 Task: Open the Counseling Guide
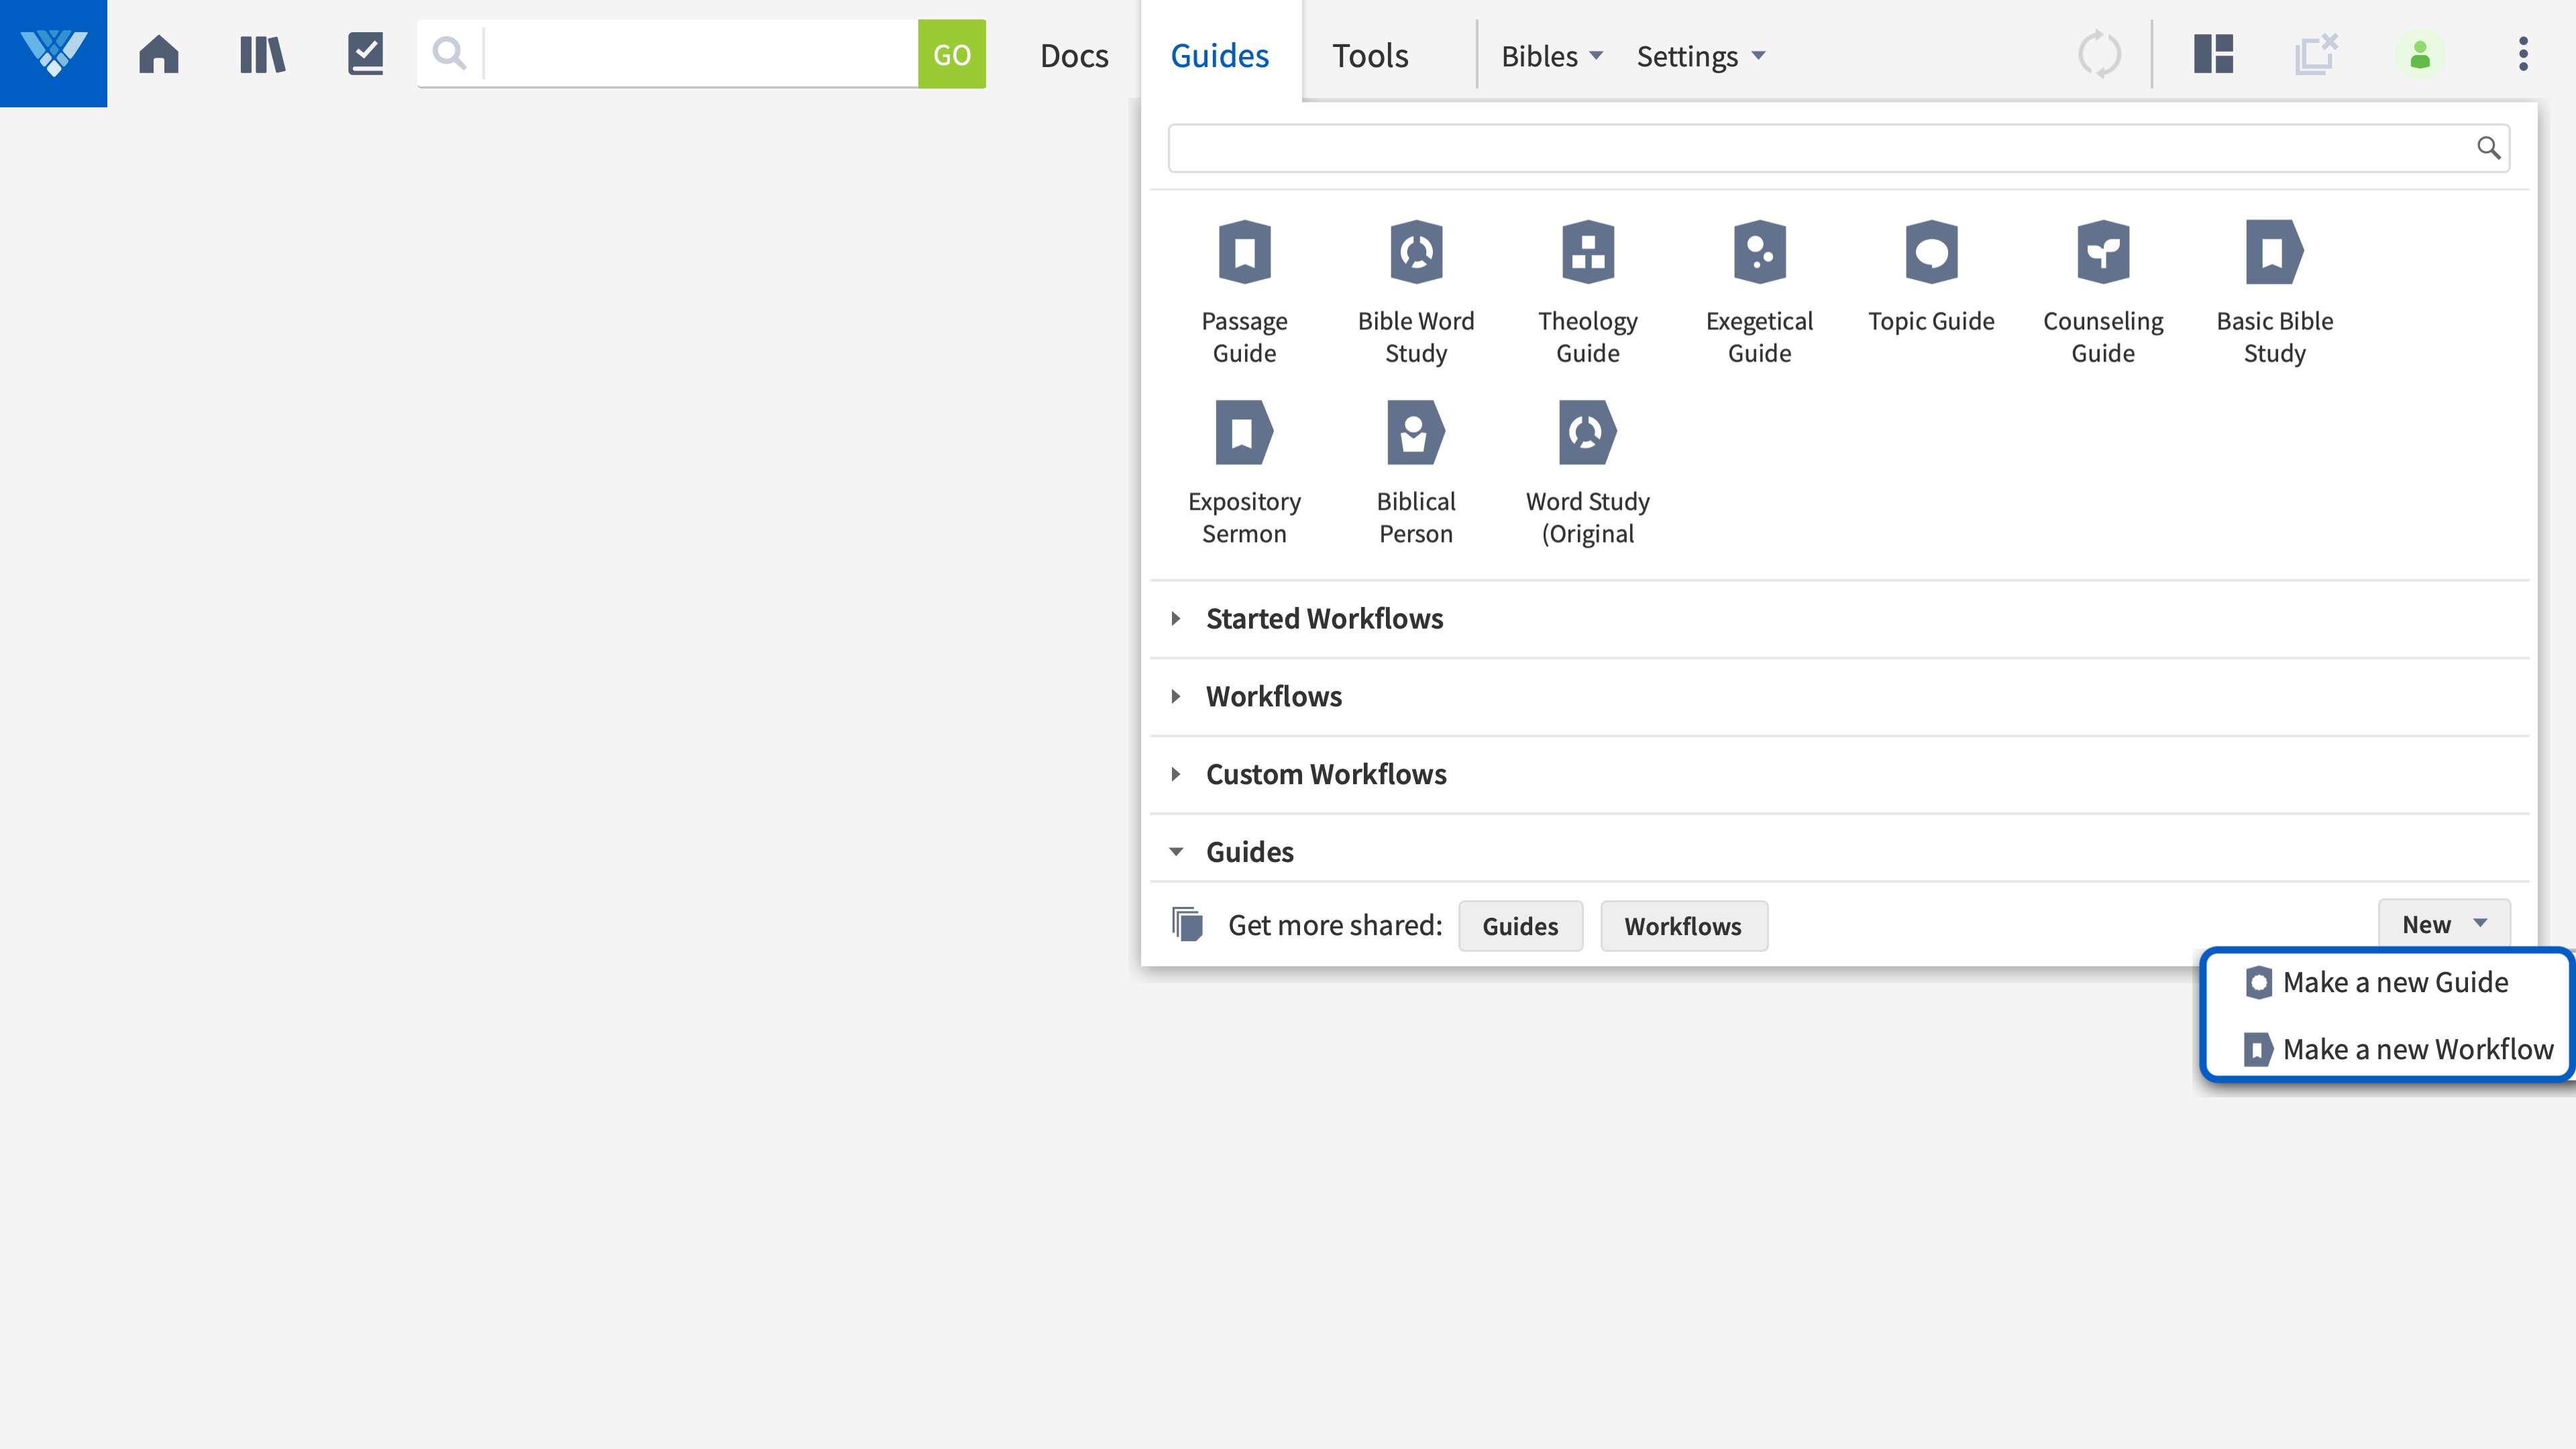2103,293
